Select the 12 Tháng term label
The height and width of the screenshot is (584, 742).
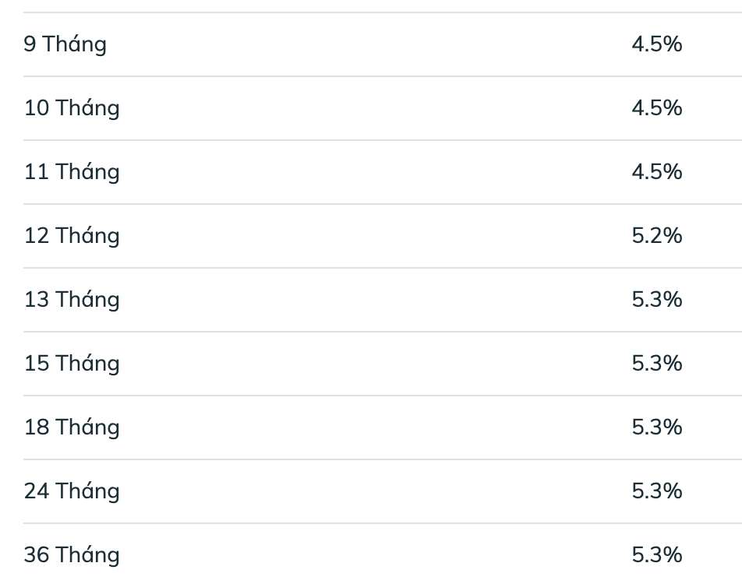point(72,236)
